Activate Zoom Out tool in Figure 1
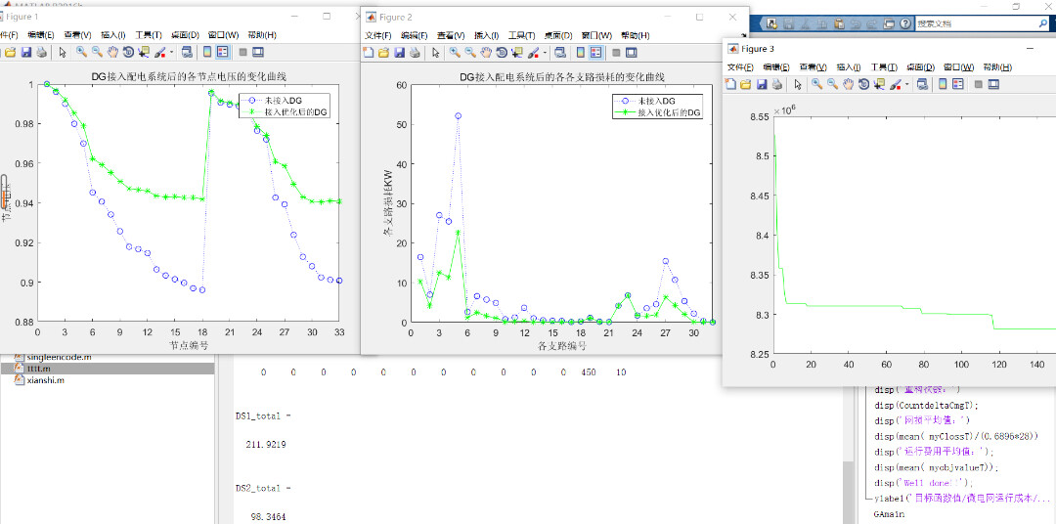1056x524 pixels. 97,52
